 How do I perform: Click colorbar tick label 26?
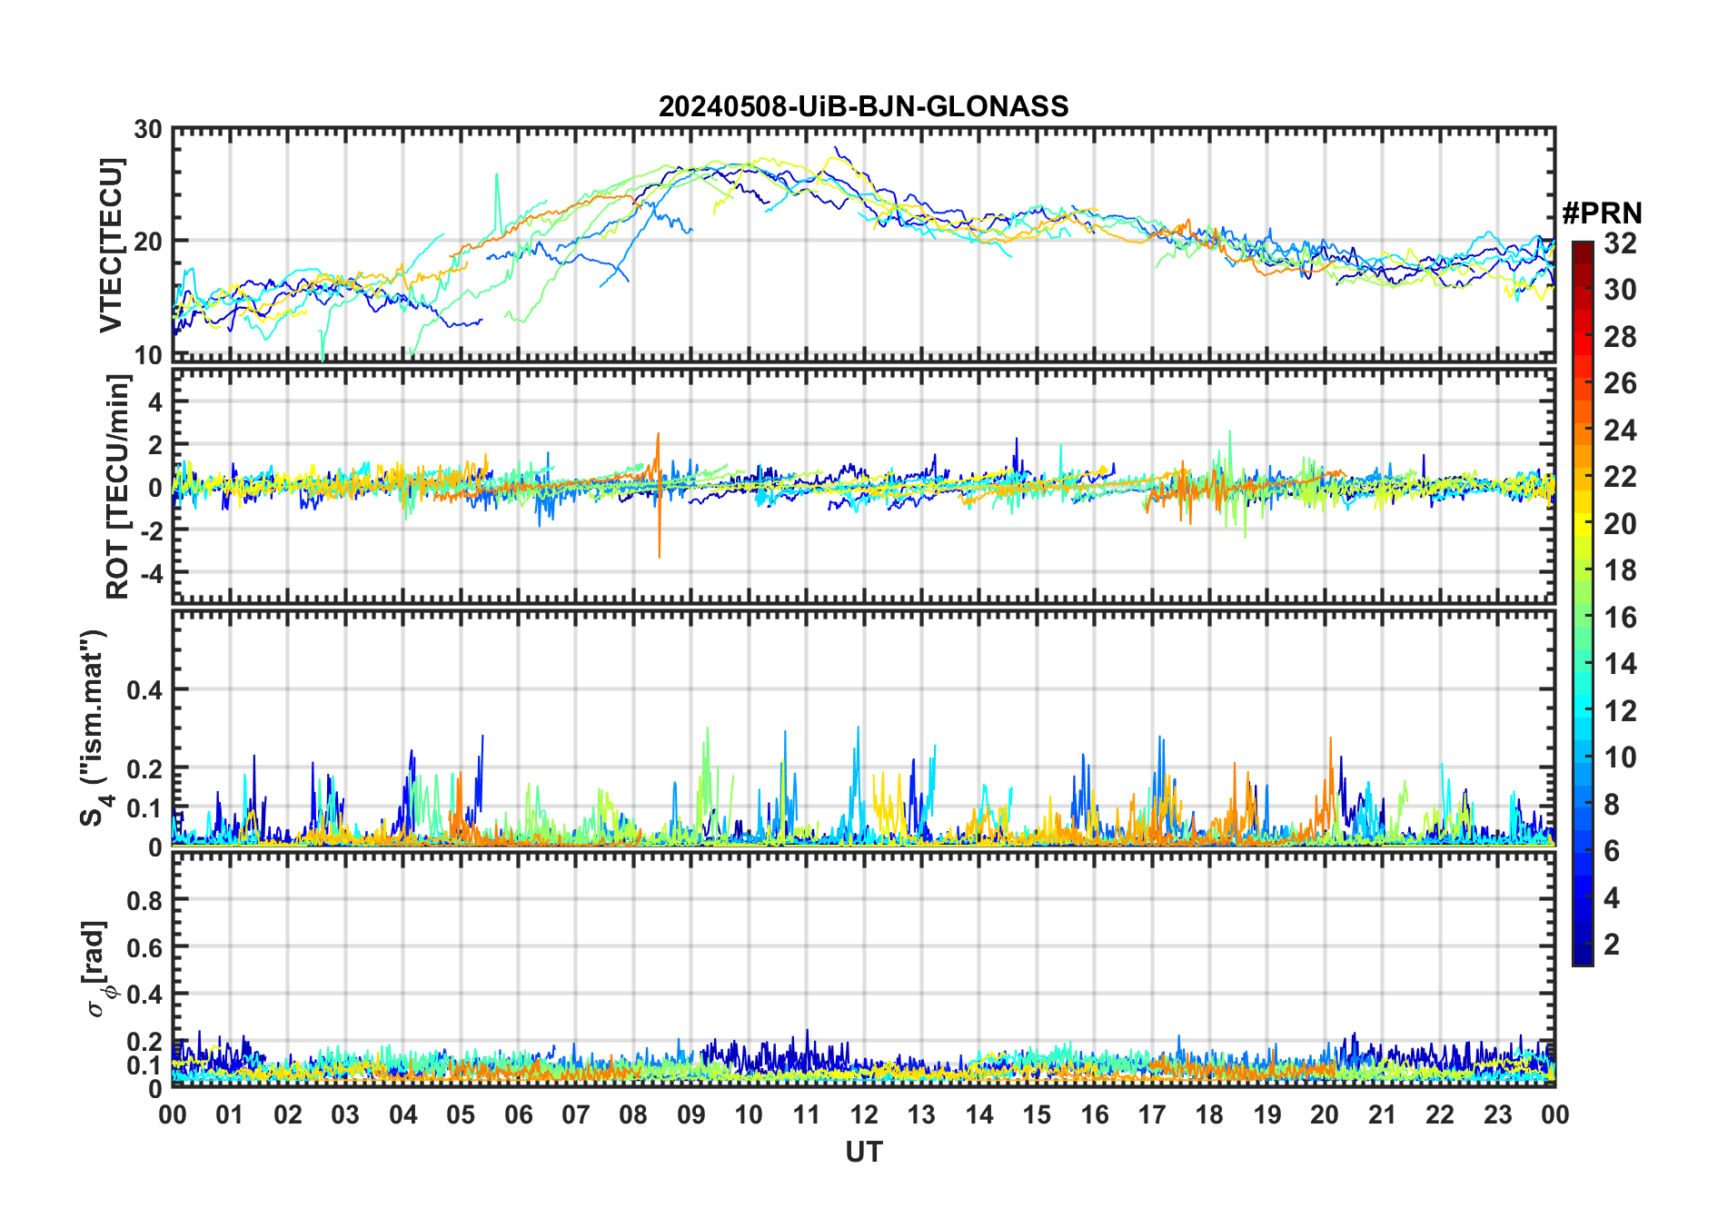[x=1620, y=383]
